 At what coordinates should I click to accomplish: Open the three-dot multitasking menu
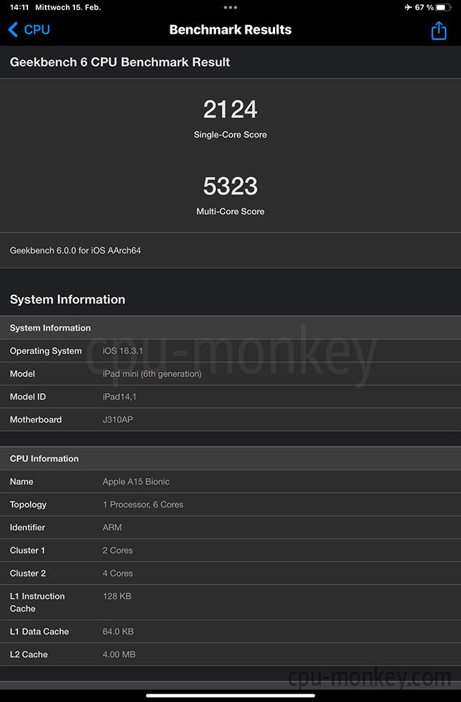(230, 7)
